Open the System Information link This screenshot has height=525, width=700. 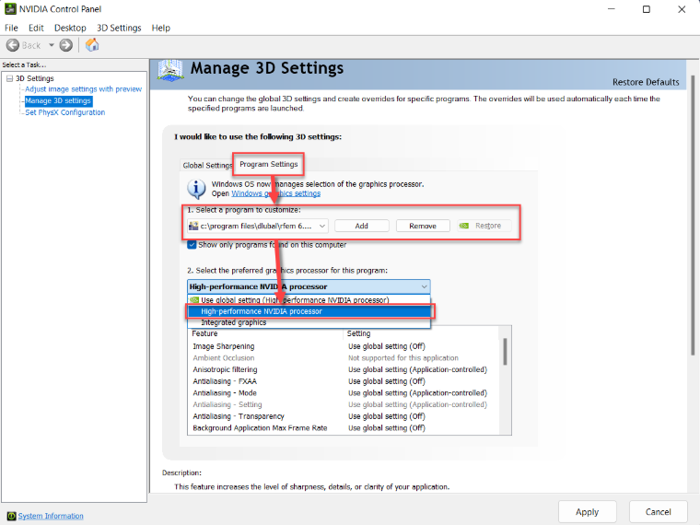click(x=51, y=516)
